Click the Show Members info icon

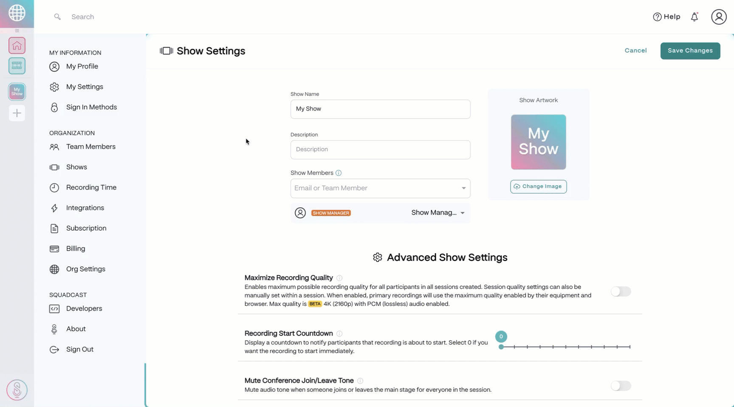pyautogui.click(x=339, y=173)
